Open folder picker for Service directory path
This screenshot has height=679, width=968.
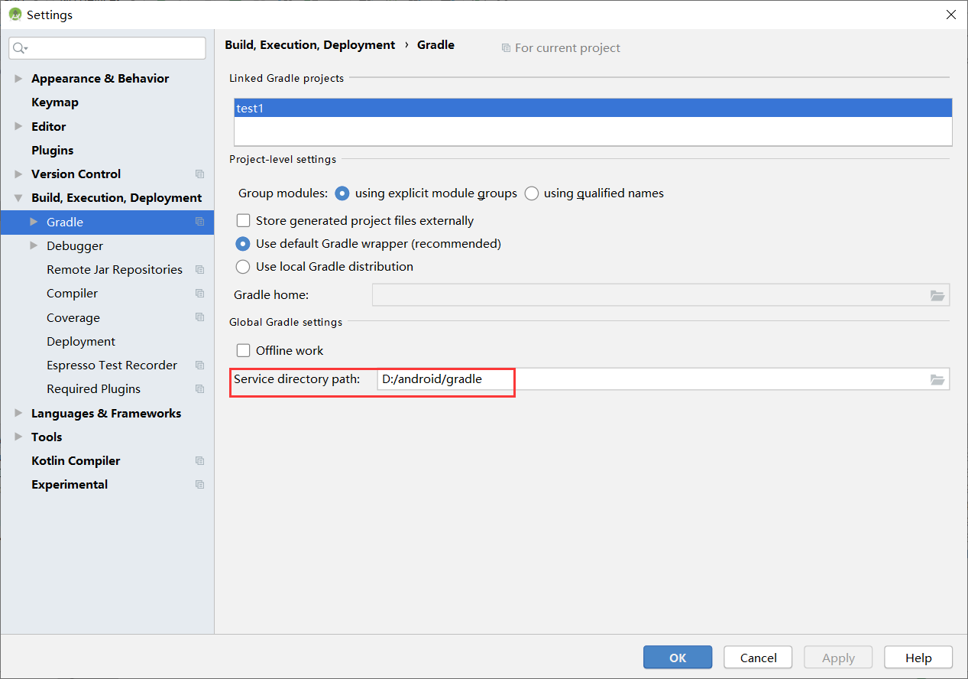point(937,378)
